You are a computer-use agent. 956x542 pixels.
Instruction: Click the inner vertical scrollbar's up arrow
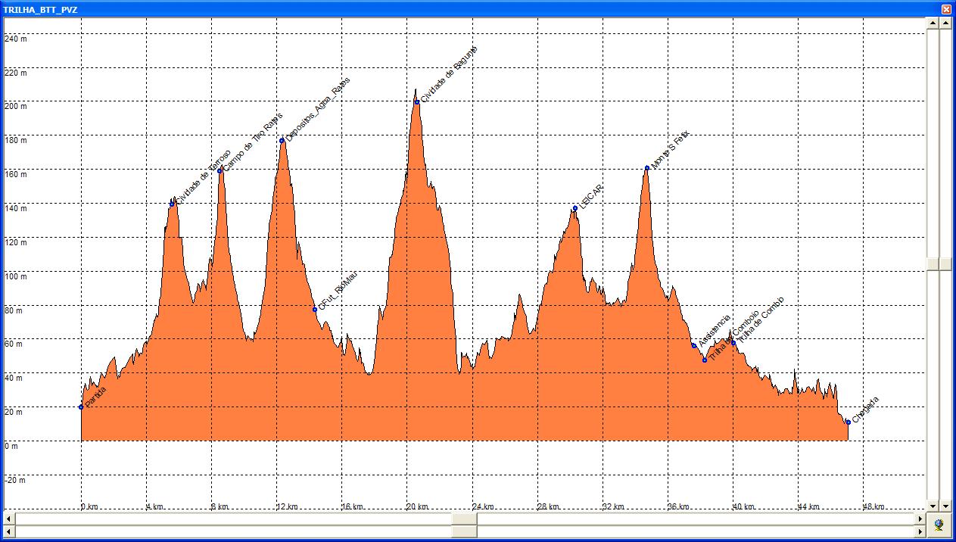point(933,23)
